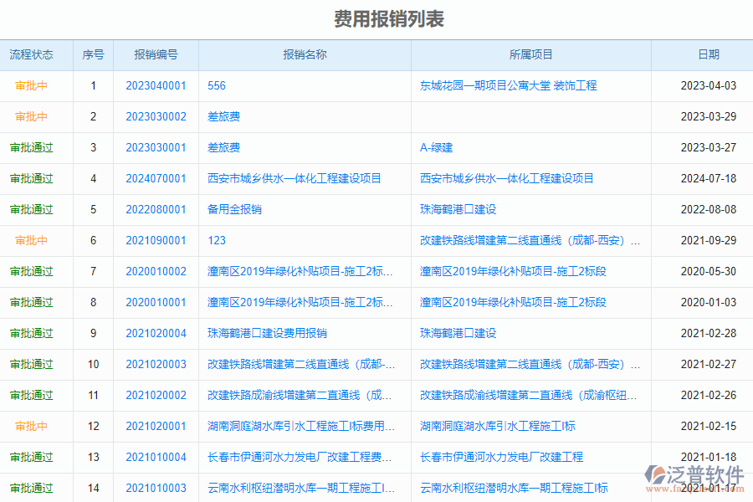Open reimbursement number 2021090001

click(155, 240)
